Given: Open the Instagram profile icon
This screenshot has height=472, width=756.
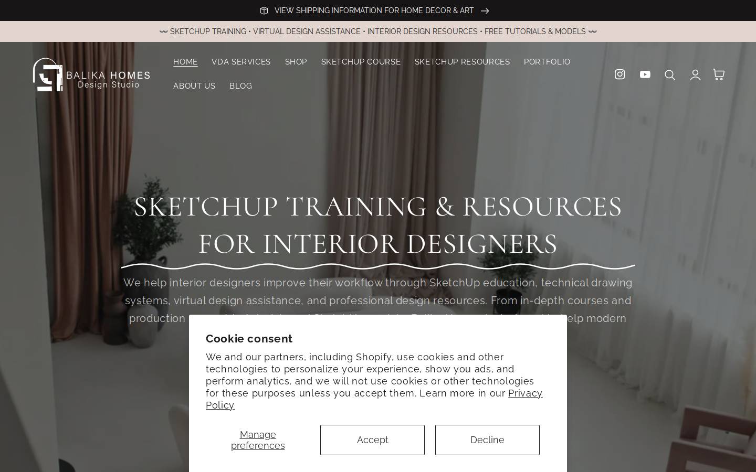Looking at the screenshot, I should 619,74.
